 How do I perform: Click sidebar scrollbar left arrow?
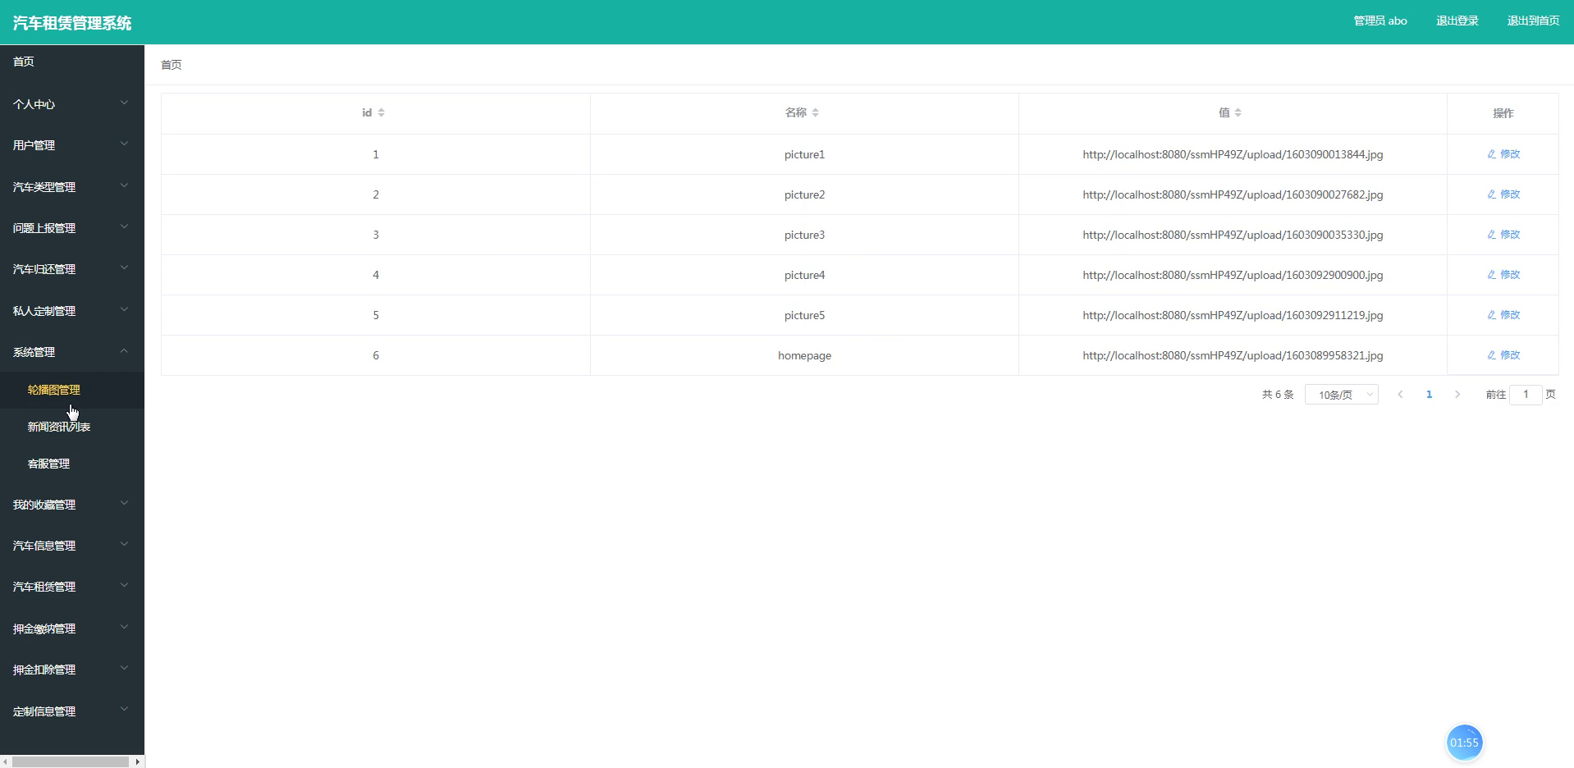click(6, 761)
